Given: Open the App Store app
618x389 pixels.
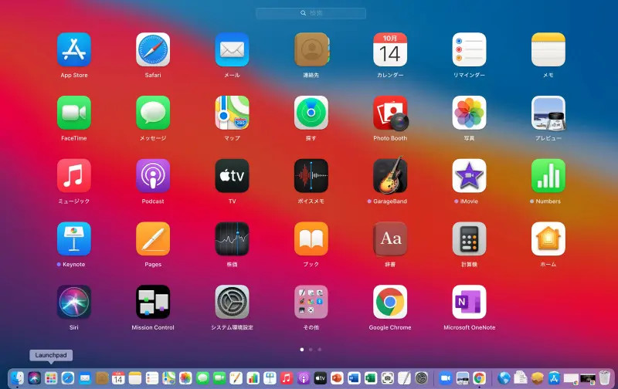Looking at the screenshot, I should [x=74, y=49].
